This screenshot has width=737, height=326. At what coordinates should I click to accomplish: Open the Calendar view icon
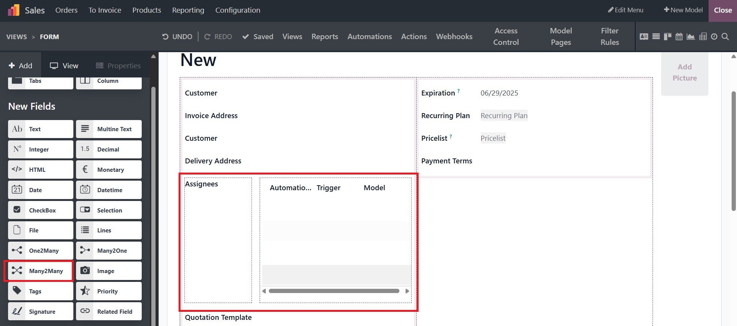[x=679, y=36]
